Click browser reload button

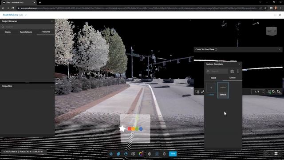coord(13,8)
